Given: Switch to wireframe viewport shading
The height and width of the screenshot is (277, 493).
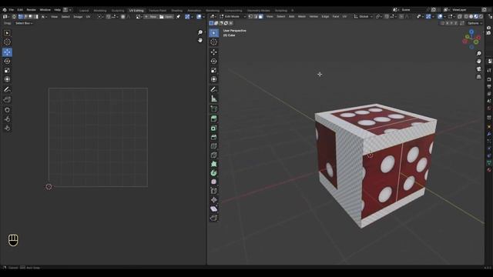Looking at the screenshot, I should tap(466, 16).
